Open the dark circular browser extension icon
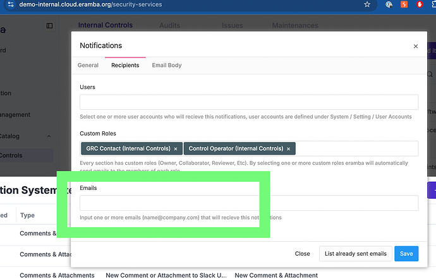This screenshot has height=279, width=436. (389, 4)
